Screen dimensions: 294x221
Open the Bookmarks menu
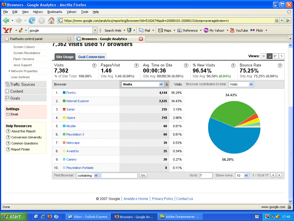[x=55, y=12]
